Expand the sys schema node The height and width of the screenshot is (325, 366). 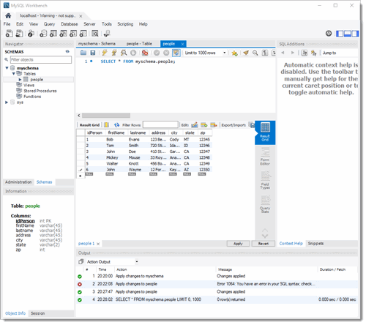pos(7,102)
